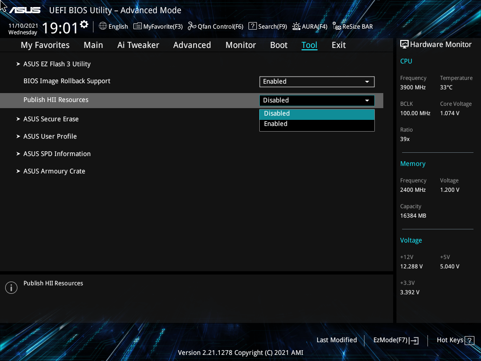Select the BIOS Image Rollback Support label
This screenshot has width=481, height=361.
(67, 81)
